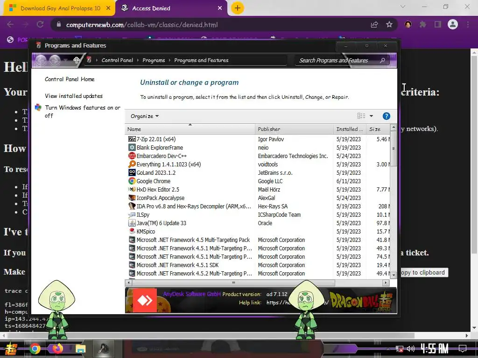Click the HxD Hex Editor icon

click(x=132, y=189)
